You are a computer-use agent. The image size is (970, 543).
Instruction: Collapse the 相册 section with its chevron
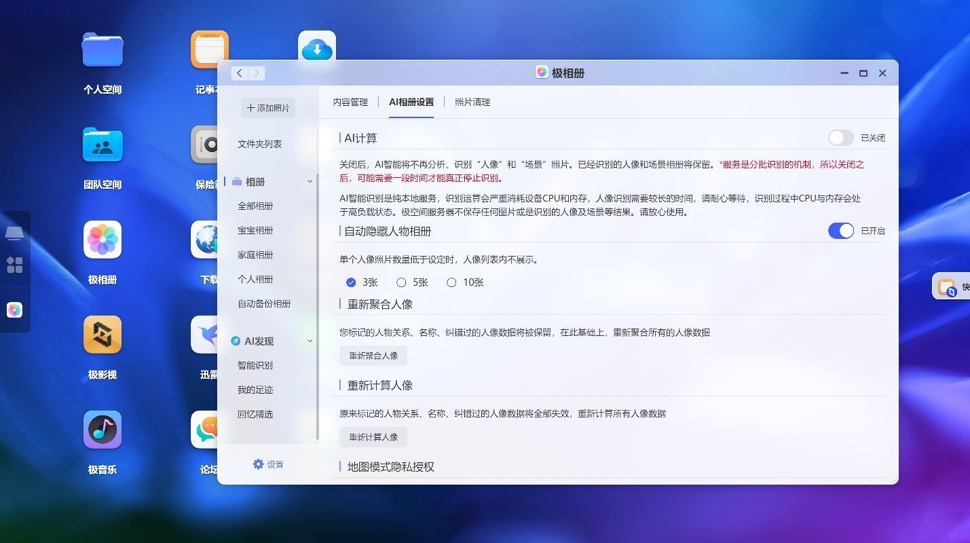310,182
